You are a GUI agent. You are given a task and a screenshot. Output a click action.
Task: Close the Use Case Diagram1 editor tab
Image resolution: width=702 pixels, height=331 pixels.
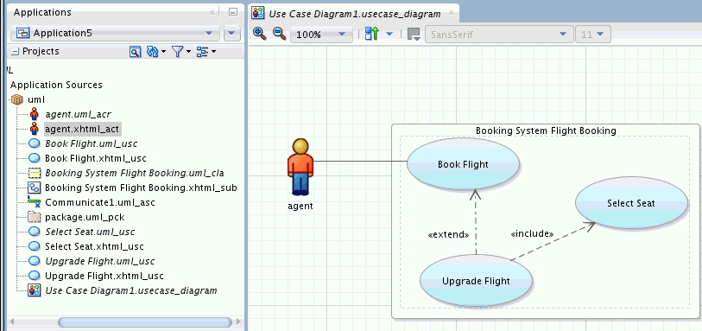click(452, 13)
